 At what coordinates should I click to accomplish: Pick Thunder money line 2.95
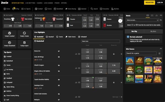tap(97, 19)
